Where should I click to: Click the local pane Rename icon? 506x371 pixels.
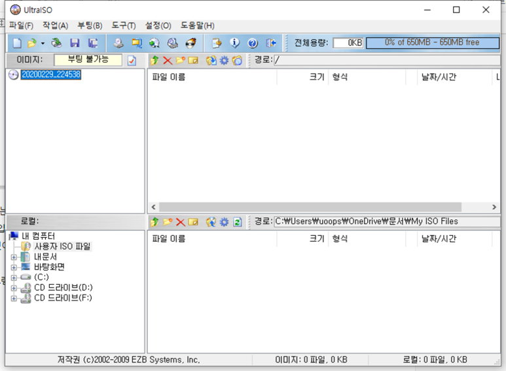193,222
